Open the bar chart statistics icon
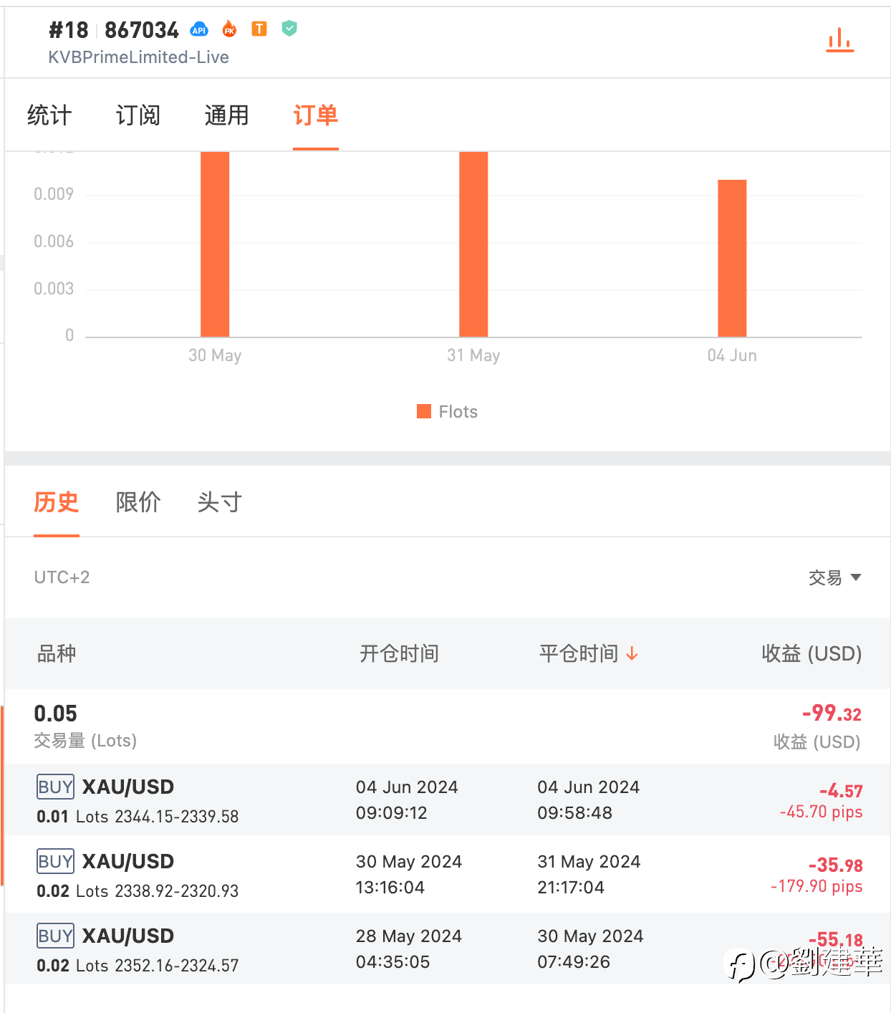891x1013 pixels. [x=839, y=40]
